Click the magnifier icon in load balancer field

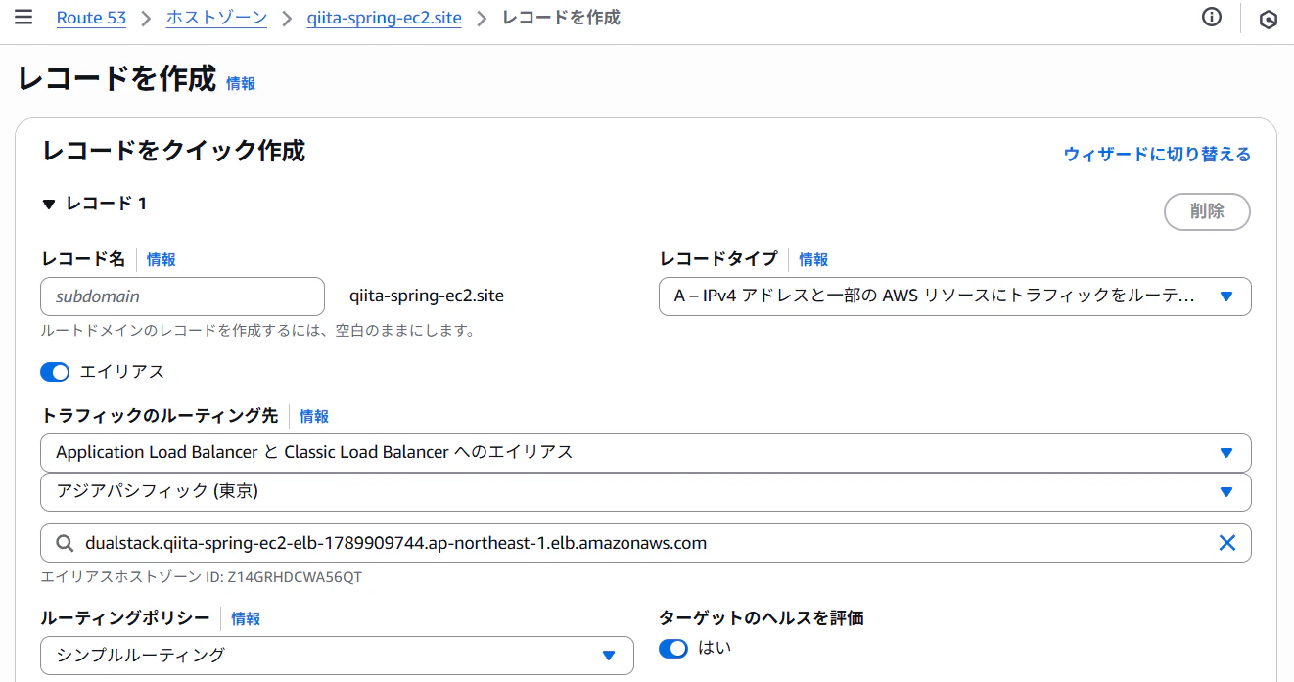(x=65, y=543)
